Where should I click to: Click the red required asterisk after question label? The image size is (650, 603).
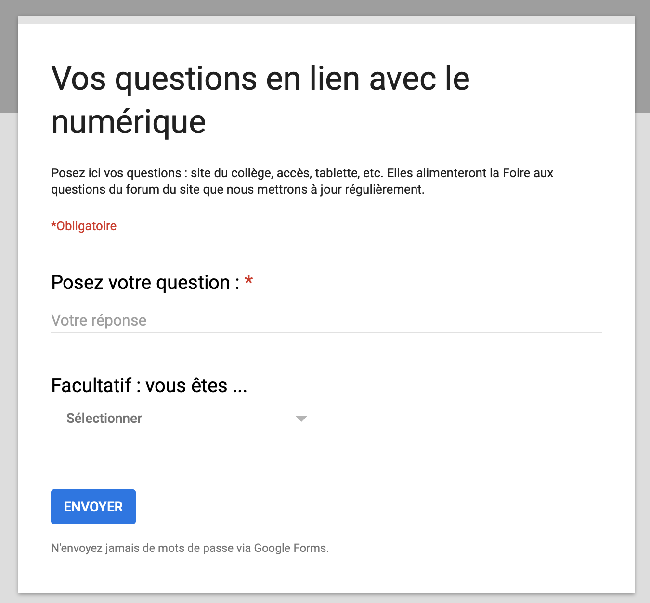coord(249,281)
